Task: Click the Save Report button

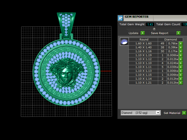Action: (163, 33)
